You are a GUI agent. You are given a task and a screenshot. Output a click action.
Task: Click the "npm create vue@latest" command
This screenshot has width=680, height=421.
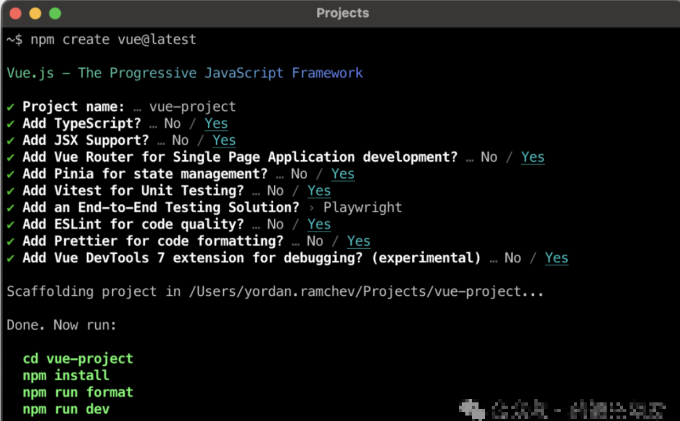[x=113, y=39]
